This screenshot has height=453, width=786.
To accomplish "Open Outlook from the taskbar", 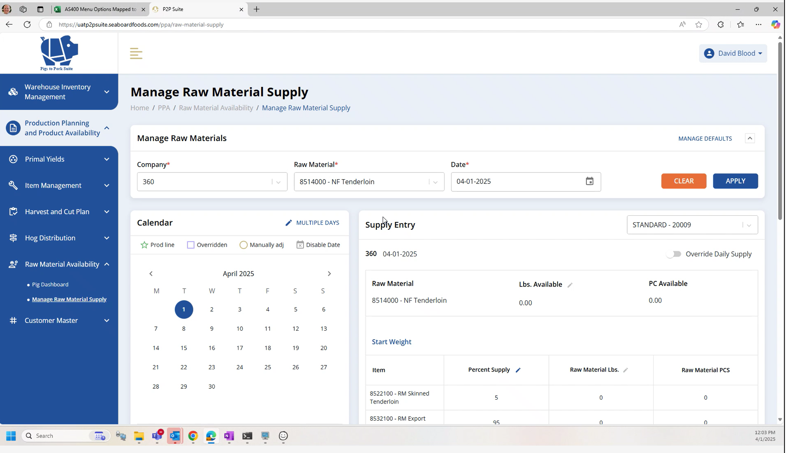I will [175, 436].
